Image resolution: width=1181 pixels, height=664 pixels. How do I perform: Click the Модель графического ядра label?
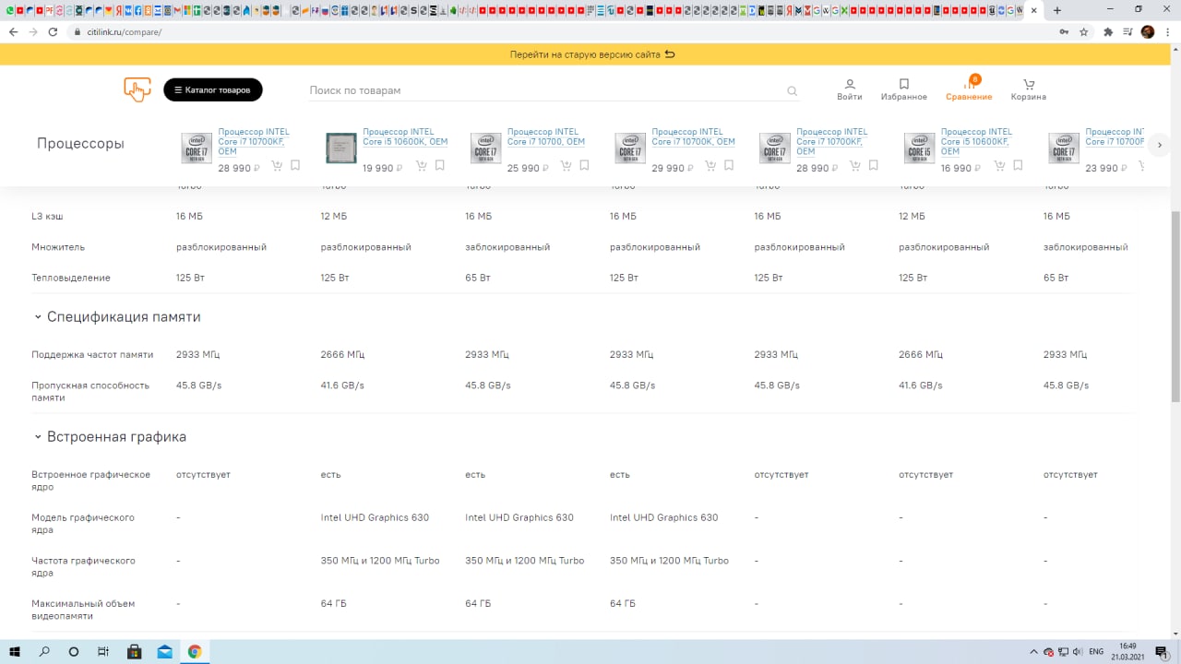[x=83, y=524]
